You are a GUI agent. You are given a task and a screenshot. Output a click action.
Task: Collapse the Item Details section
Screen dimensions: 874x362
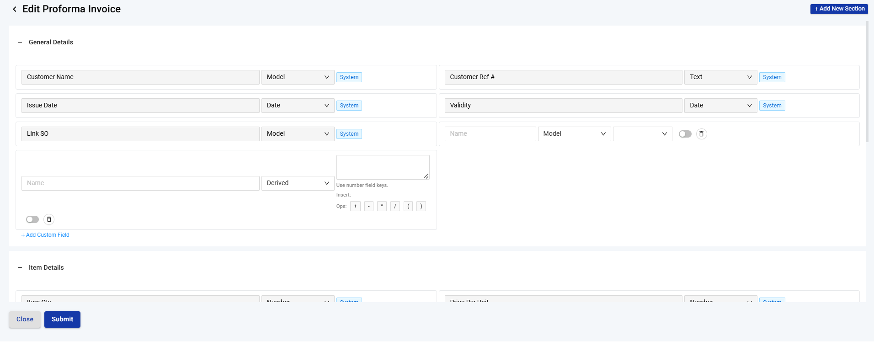[20, 268]
